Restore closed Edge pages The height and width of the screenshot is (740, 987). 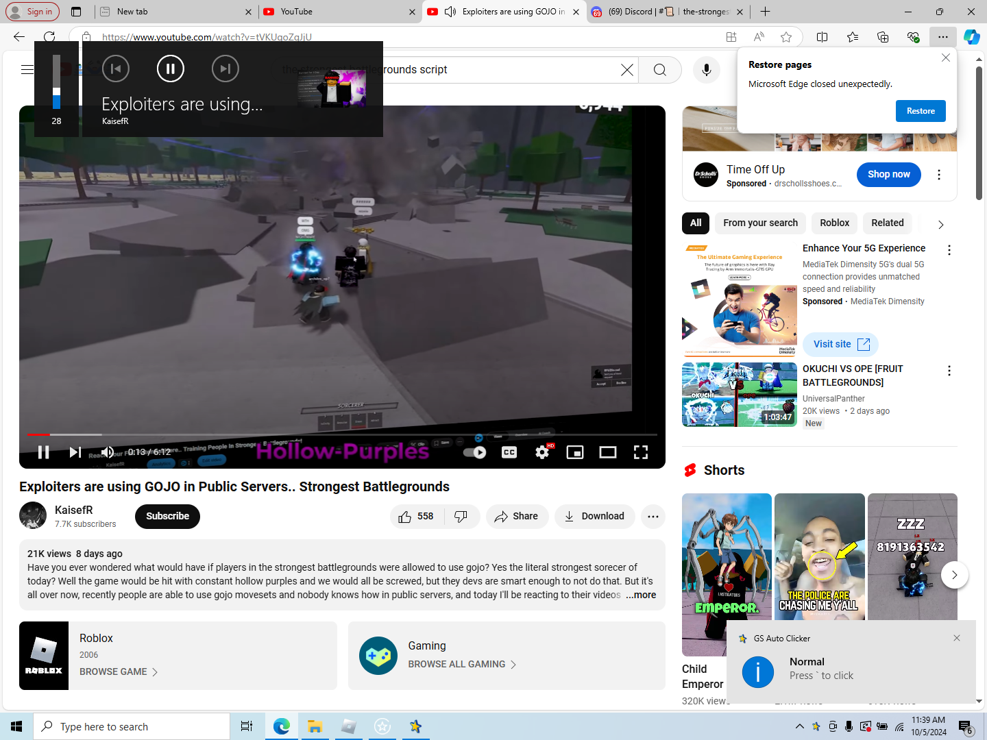(921, 111)
